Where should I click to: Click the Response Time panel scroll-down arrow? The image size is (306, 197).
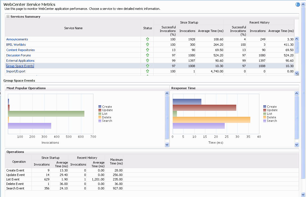297,145
